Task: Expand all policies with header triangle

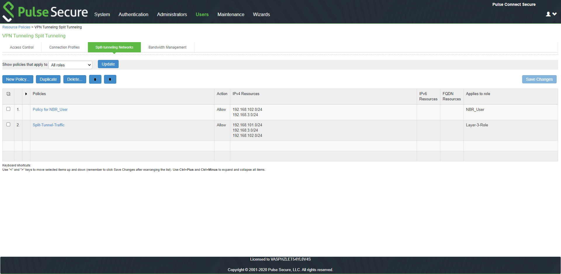Action: tap(26, 94)
